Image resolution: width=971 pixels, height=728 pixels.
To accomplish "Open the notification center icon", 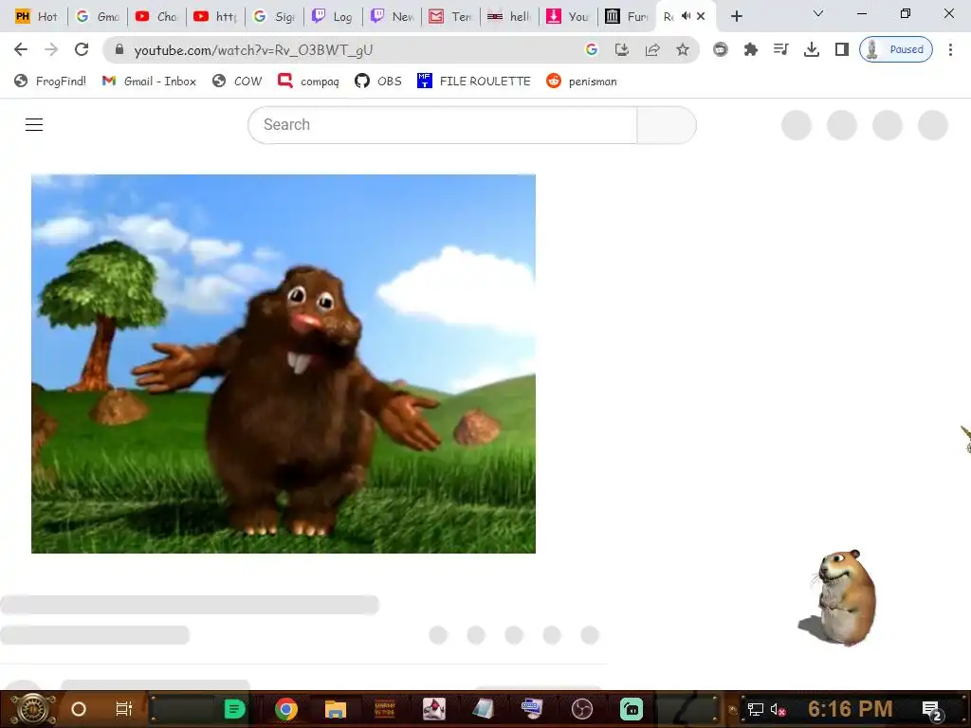I will 933,710.
